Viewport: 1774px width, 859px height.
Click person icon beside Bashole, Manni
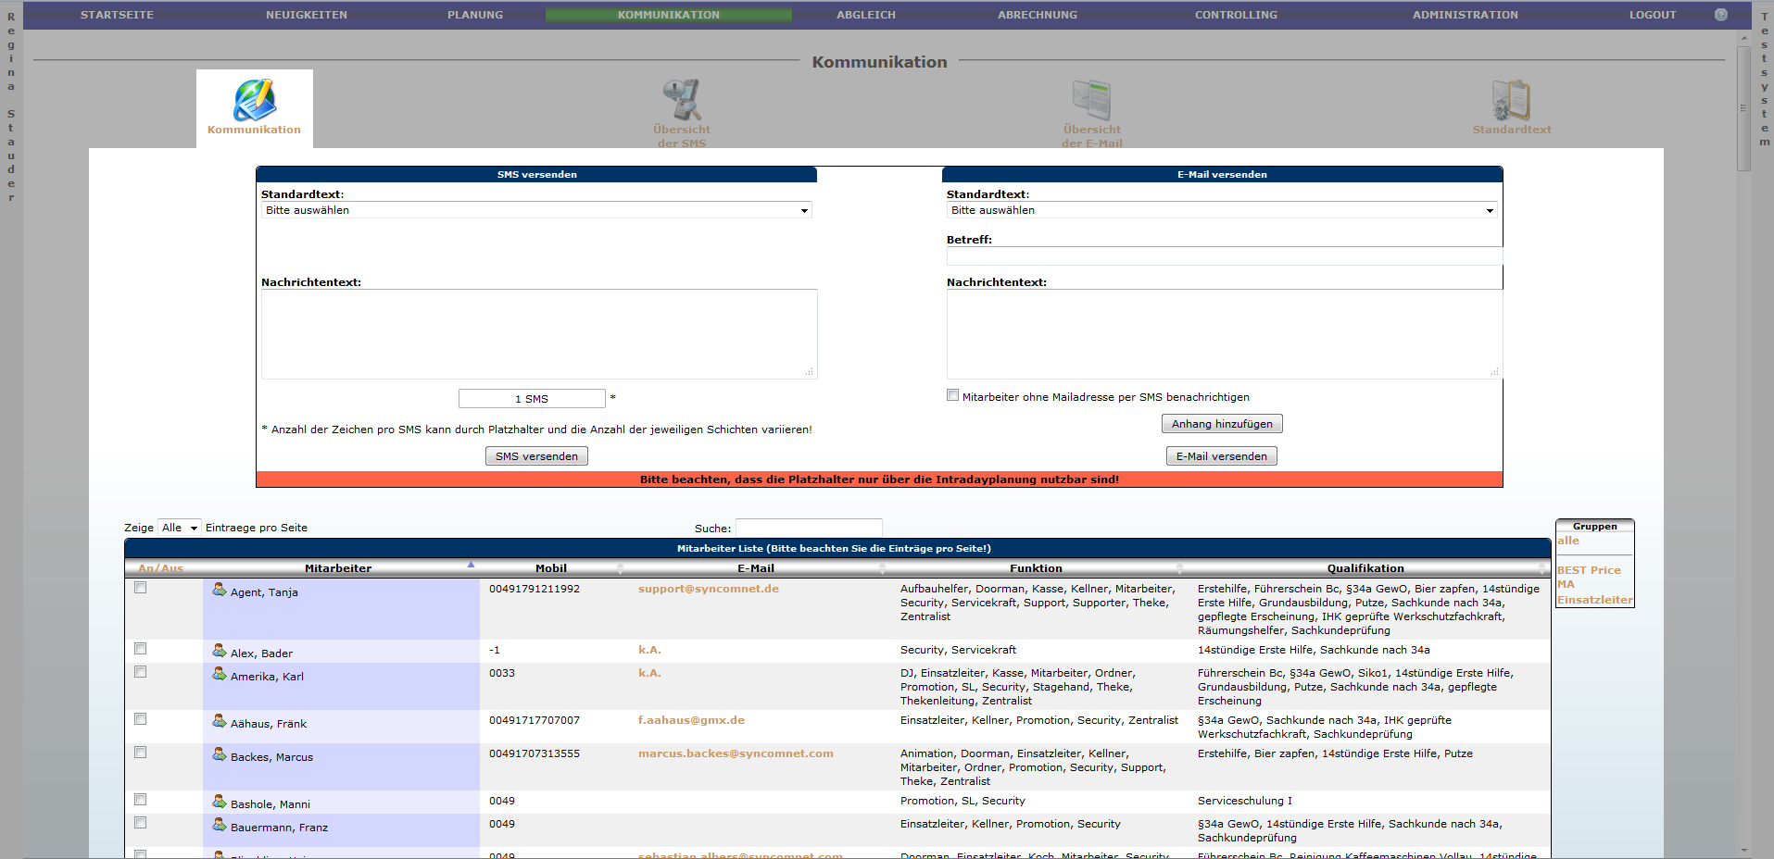click(220, 802)
